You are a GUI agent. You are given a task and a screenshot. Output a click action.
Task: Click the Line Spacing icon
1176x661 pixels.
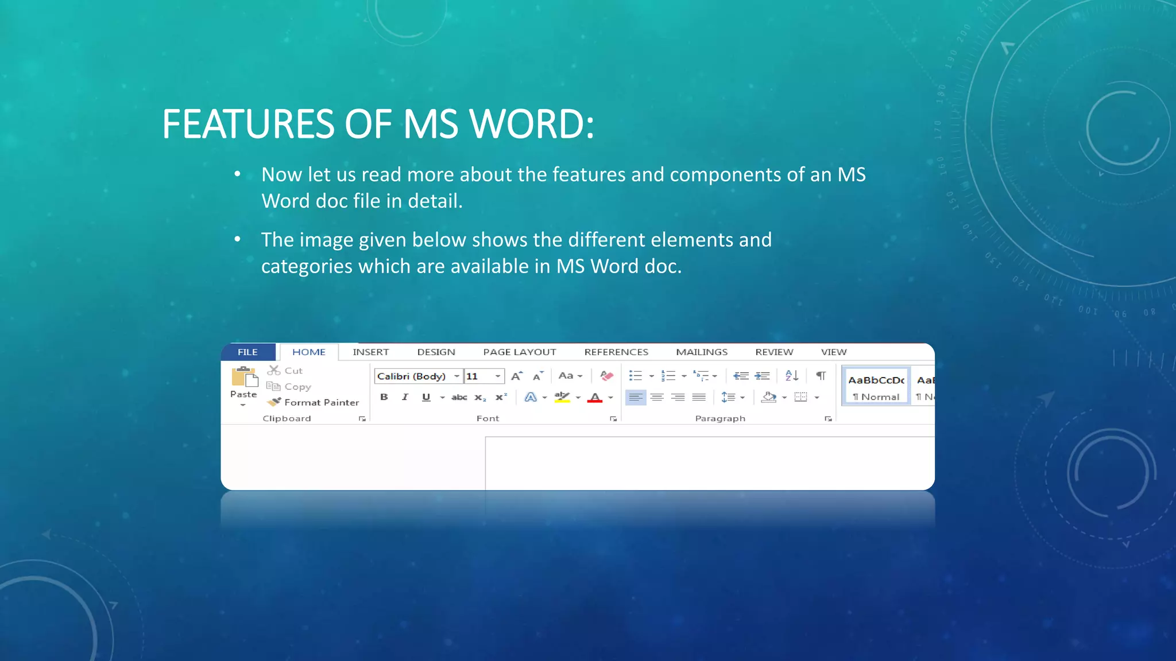[x=728, y=397]
